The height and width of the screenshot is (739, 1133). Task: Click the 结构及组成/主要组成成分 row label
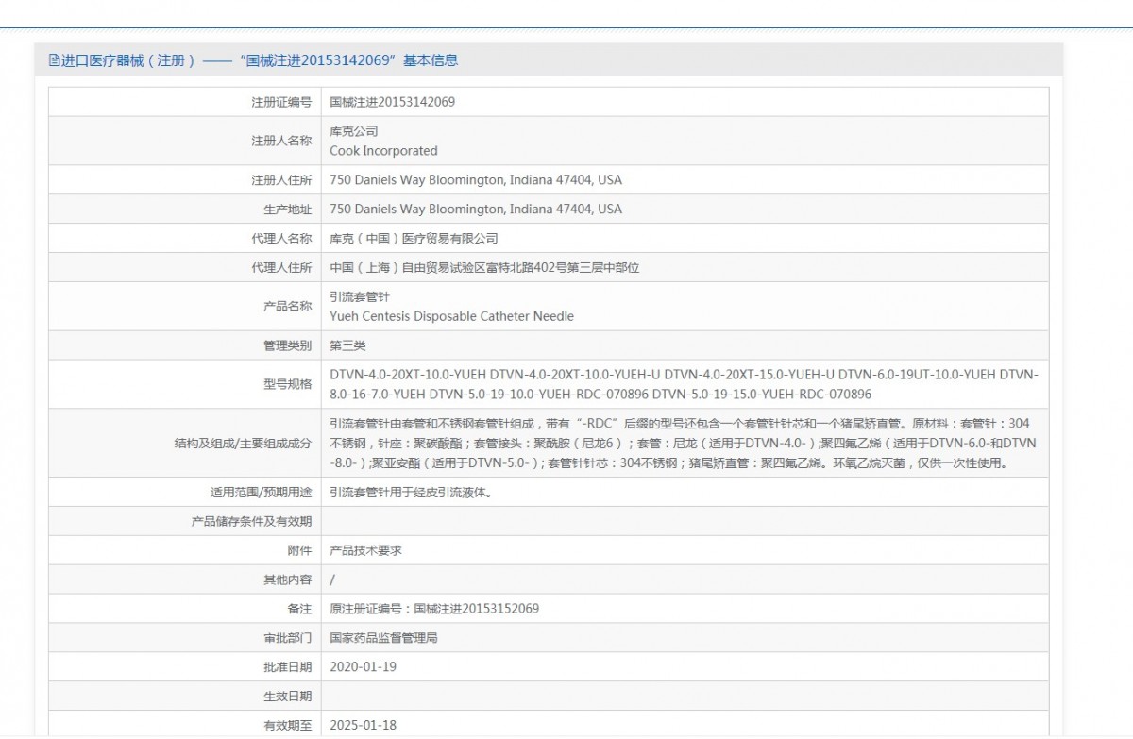243,443
